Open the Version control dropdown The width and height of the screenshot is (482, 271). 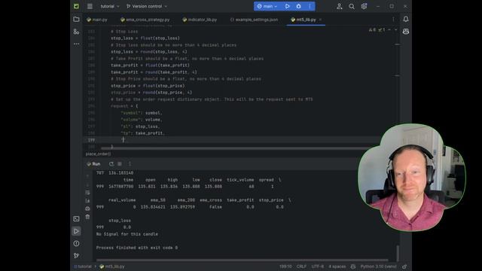pyautogui.click(x=147, y=6)
